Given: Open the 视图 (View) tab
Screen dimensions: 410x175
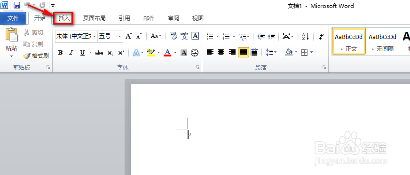Looking at the screenshot, I should (x=197, y=18).
